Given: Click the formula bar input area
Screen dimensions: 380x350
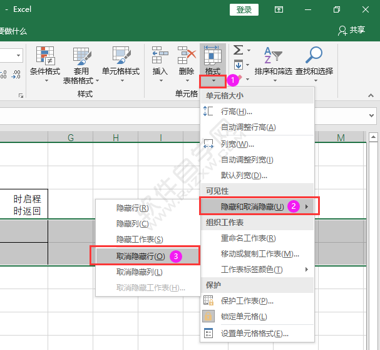Looking at the screenshot, I should (183, 116).
